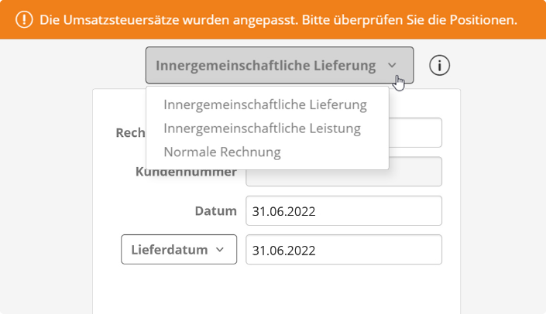Click the small chevron next to Lieferdatum
Image resolution: width=546 pixels, height=314 pixels.
220,250
